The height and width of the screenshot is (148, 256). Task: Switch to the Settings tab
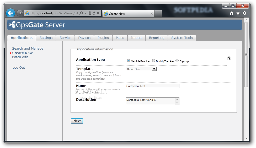point(46,38)
